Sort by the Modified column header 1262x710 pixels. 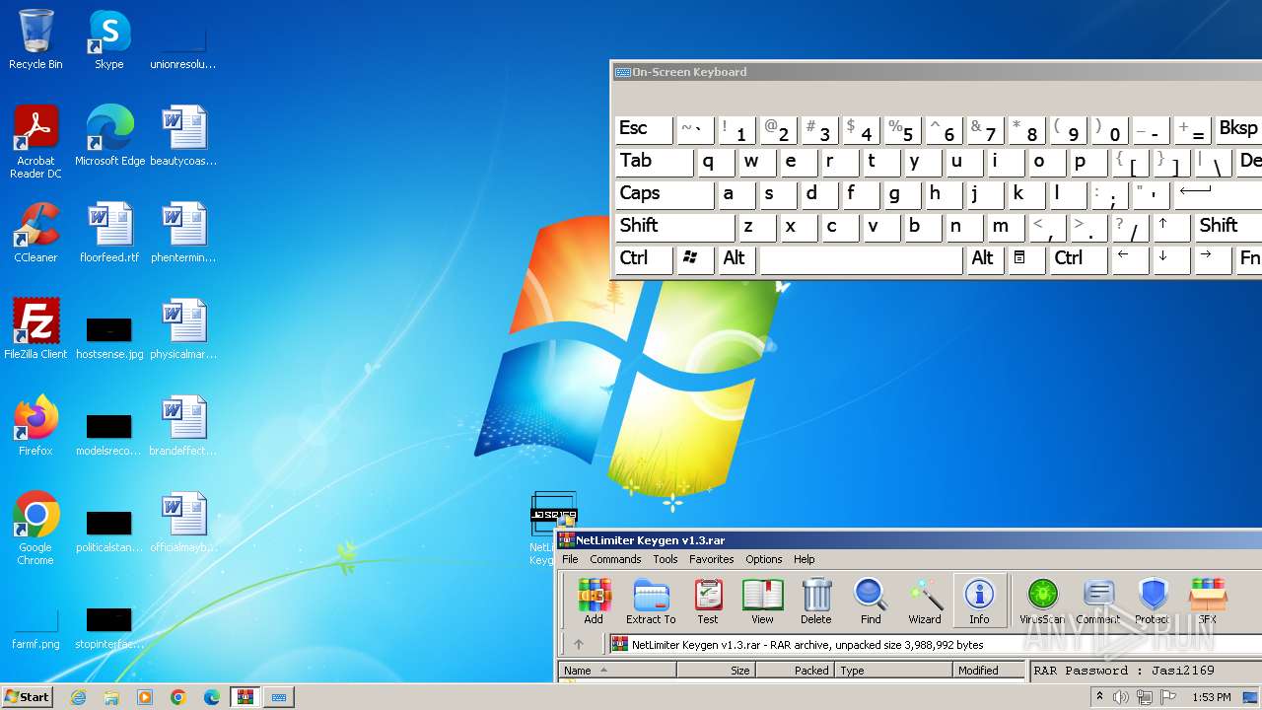tap(990, 671)
